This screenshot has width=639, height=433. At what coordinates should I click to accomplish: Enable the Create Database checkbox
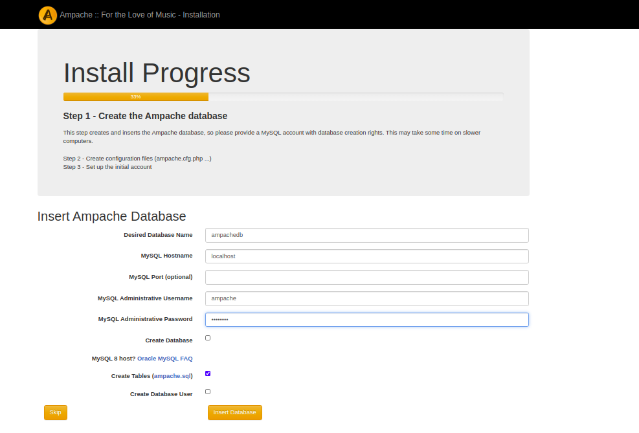pos(208,338)
